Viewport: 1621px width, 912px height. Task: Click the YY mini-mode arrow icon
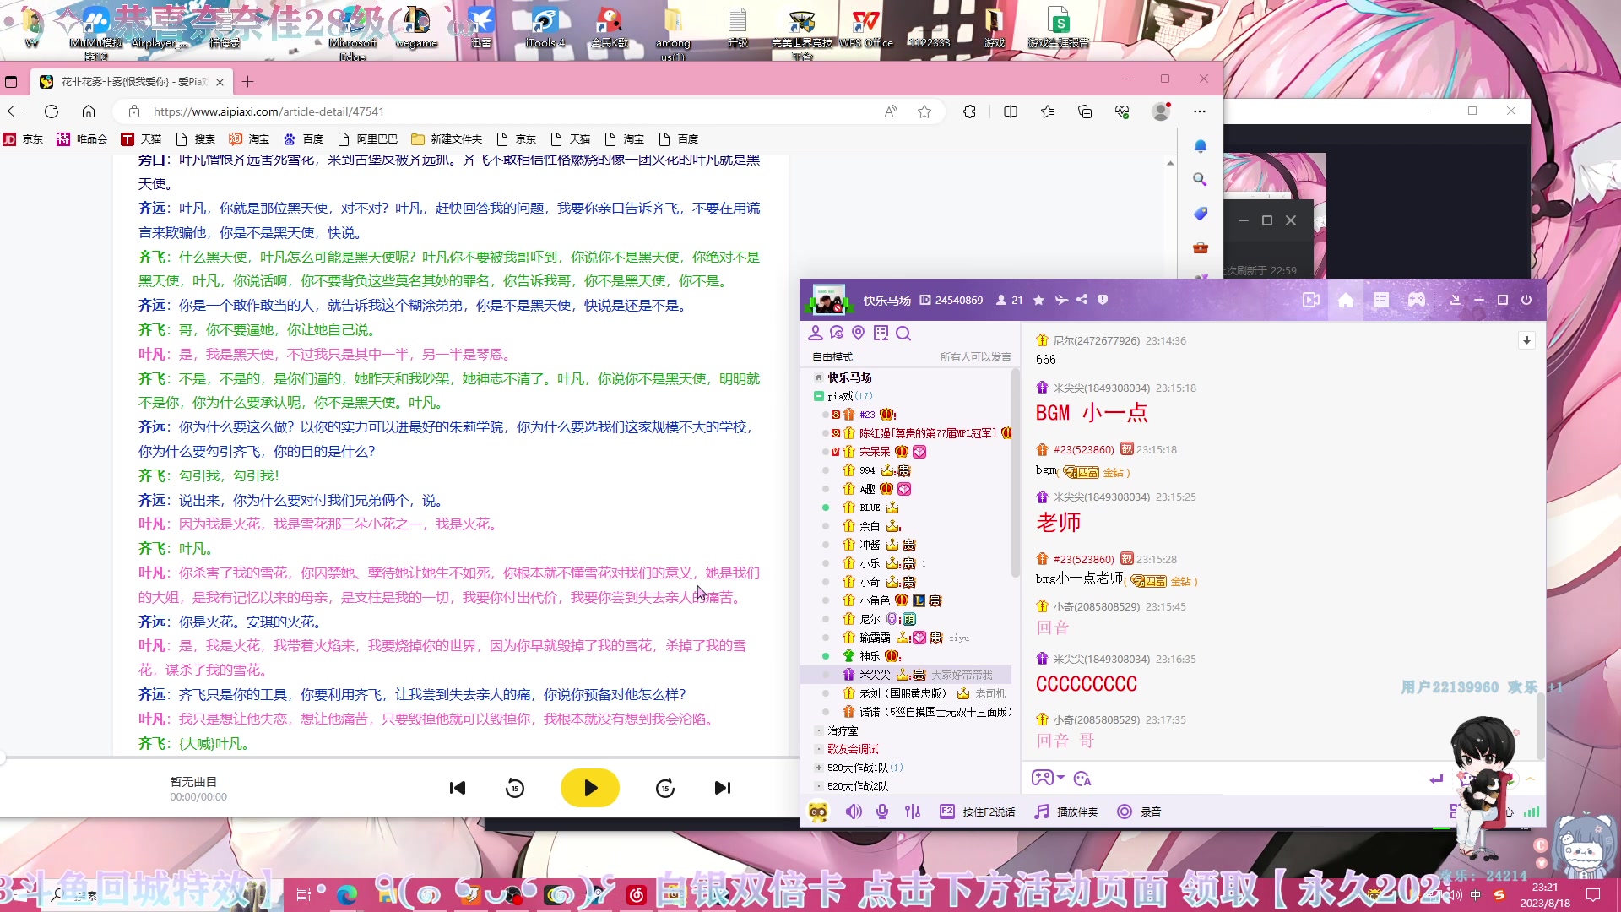pos(1455,301)
